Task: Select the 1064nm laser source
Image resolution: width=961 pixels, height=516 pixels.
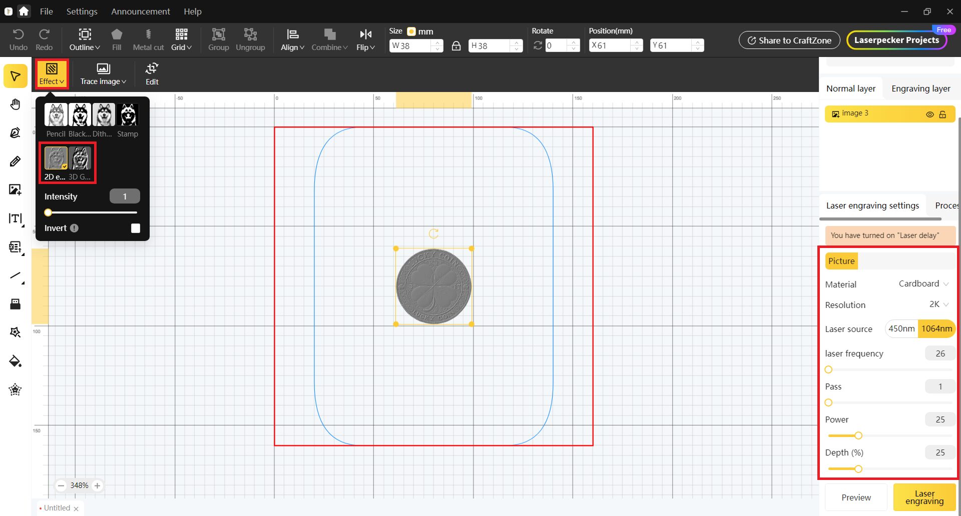Action: (x=936, y=328)
